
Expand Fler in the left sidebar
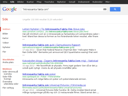coord(4,52)
